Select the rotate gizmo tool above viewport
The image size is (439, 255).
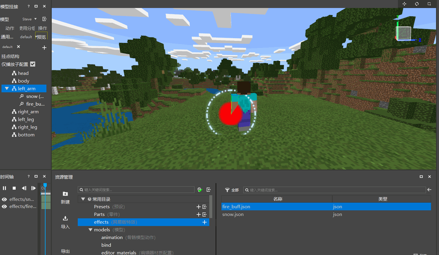pyautogui.click(x=417, y=4)
